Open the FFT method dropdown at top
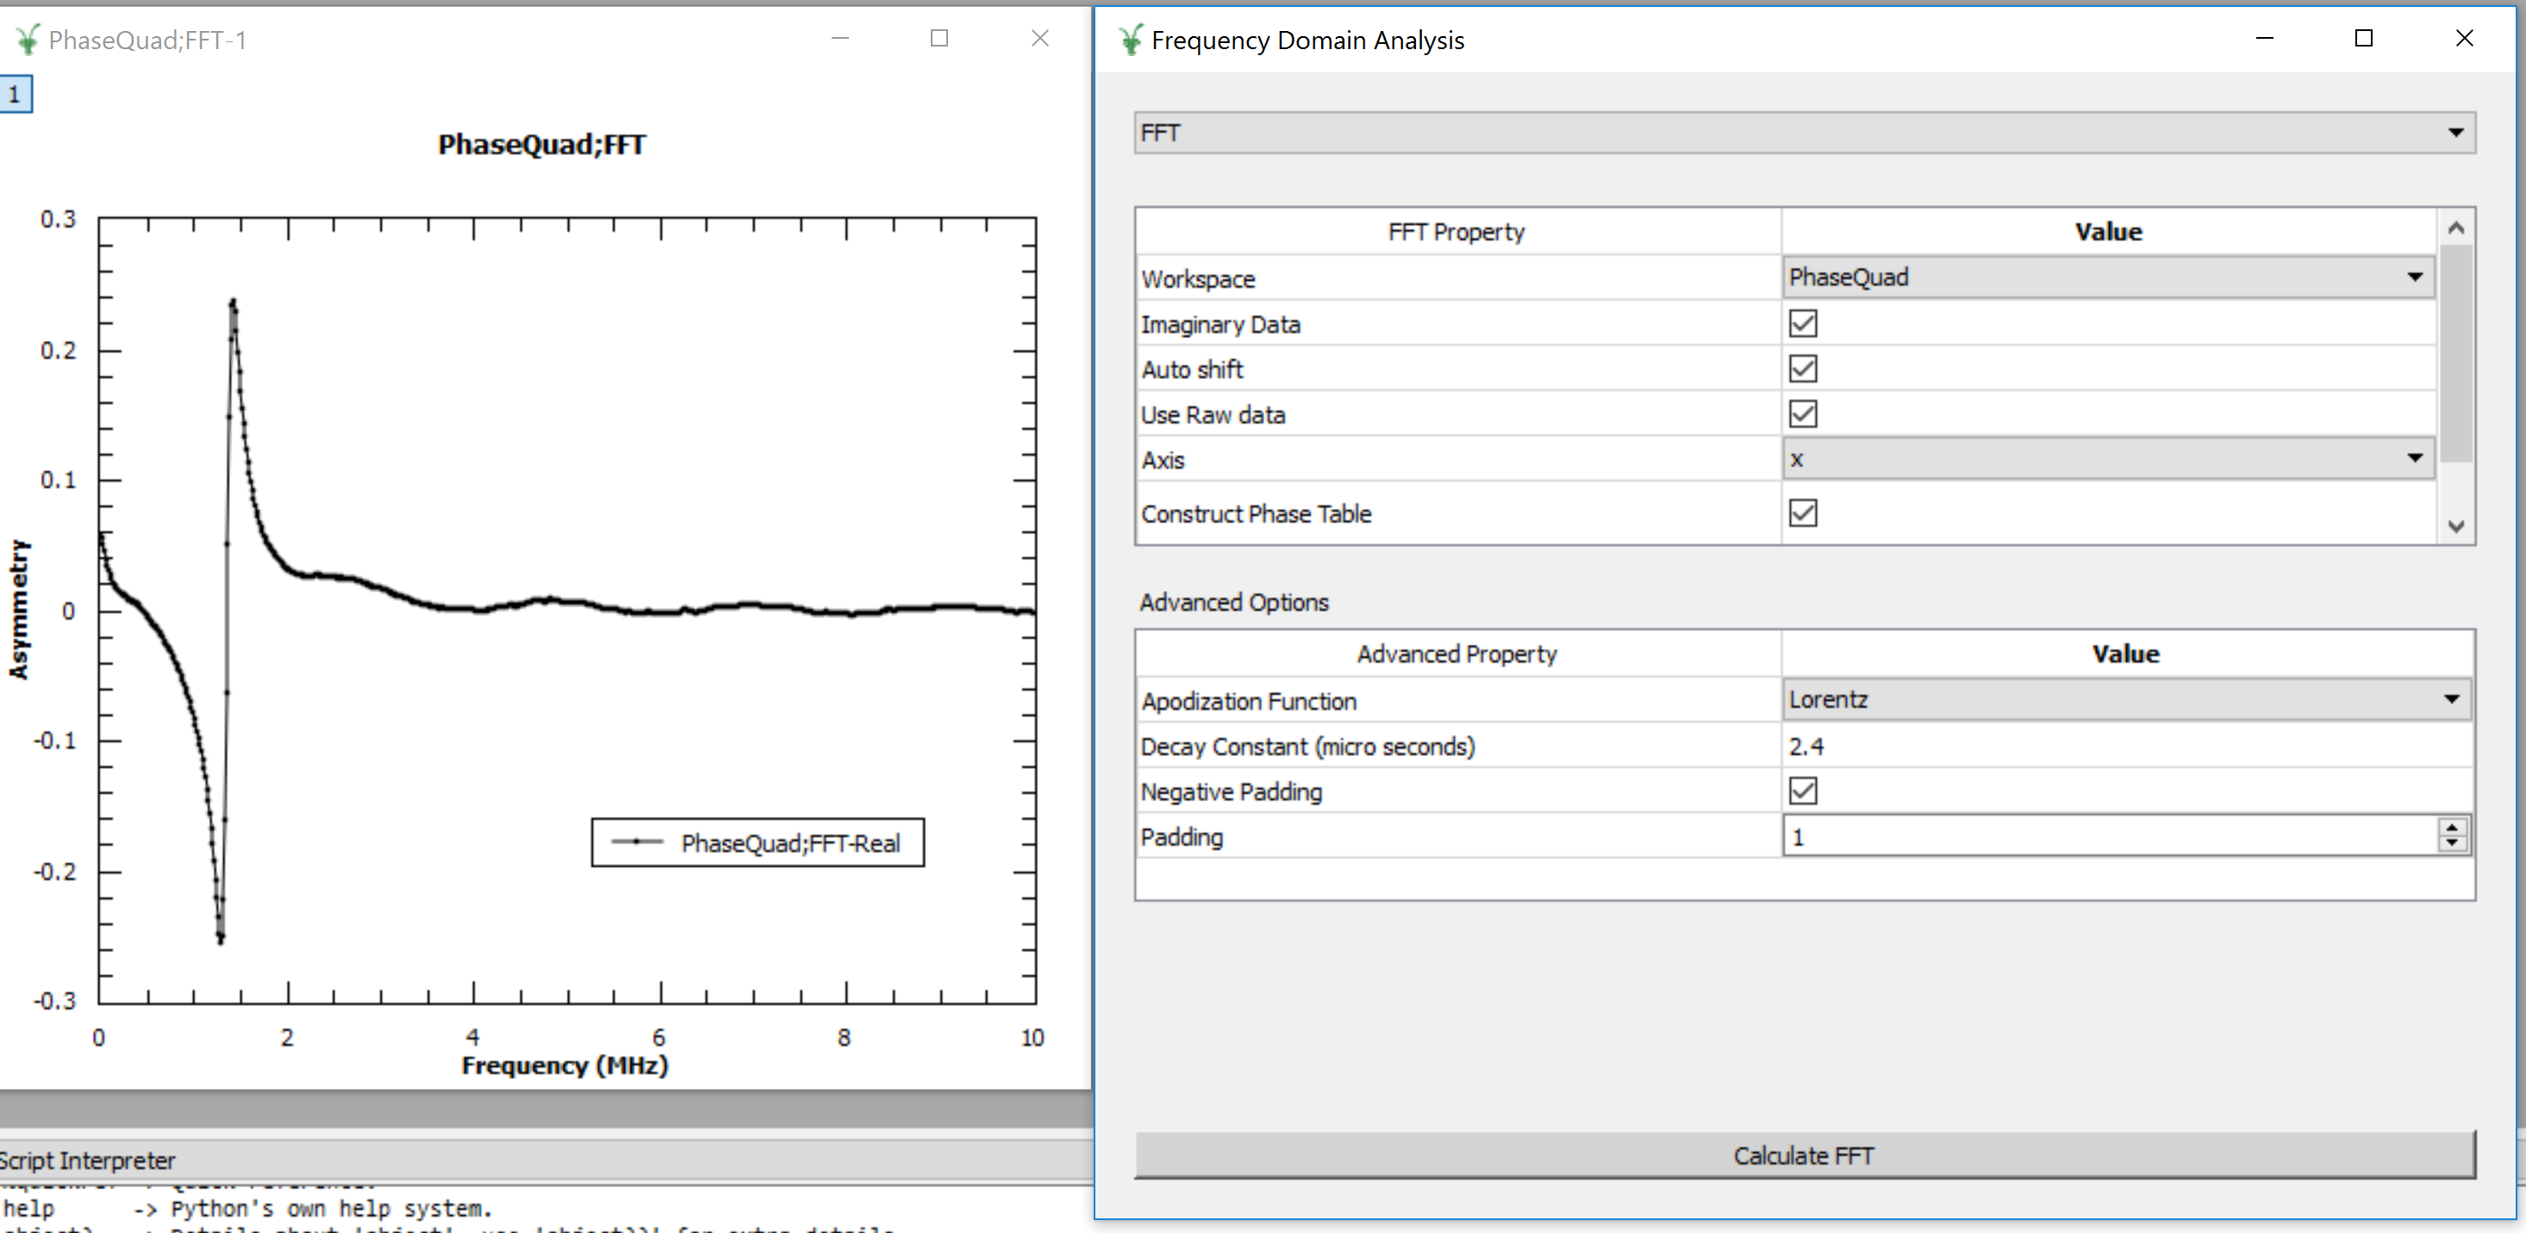2526x1233 pixels. (x=1805, y=133)
